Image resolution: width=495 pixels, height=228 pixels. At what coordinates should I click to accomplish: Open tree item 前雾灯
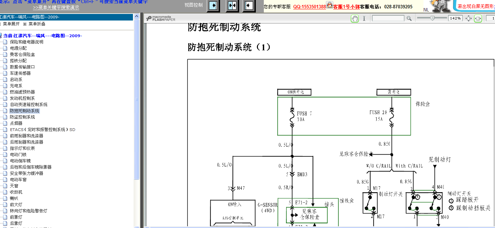(x=16, y=217)
